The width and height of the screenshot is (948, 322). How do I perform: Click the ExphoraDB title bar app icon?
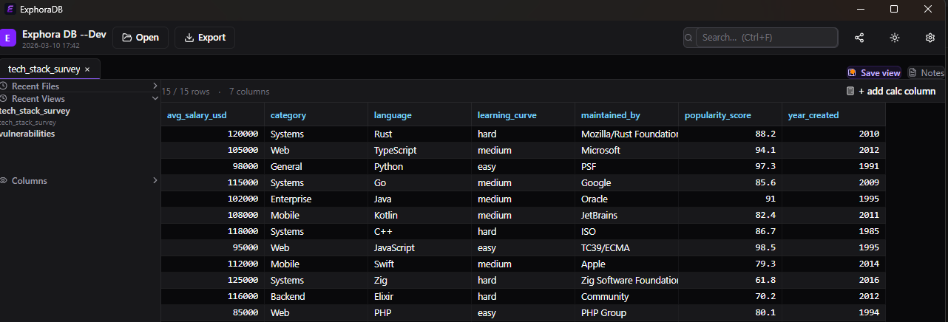[x=10, y=9]
